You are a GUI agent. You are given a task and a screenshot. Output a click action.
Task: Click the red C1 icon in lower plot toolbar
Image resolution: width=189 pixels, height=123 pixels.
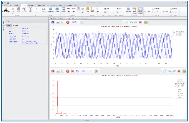(x=53, y=71)
